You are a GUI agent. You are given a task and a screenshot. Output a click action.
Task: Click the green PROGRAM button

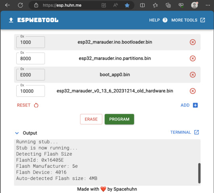tap(119, 119)
